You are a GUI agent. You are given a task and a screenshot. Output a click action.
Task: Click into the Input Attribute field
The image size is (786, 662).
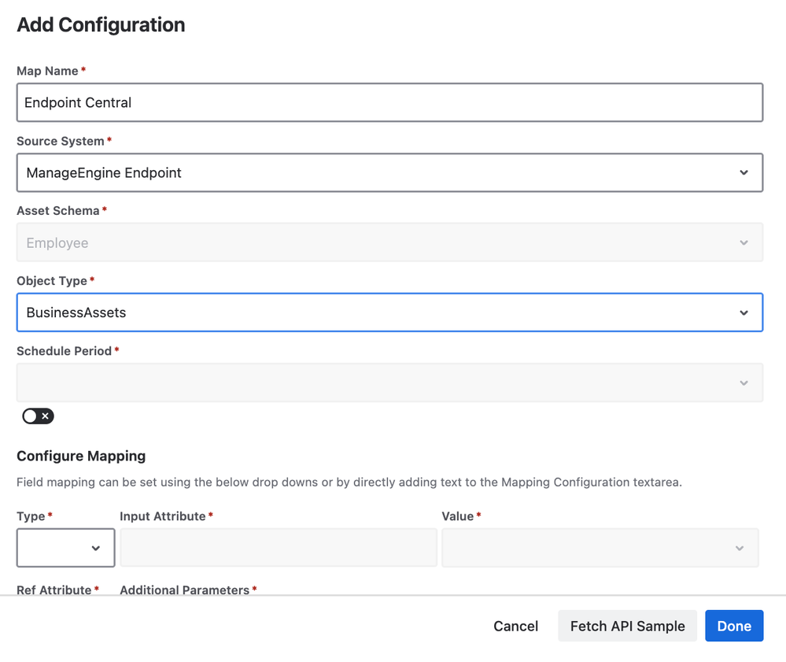pyautogui.click(x=278, y=548)
